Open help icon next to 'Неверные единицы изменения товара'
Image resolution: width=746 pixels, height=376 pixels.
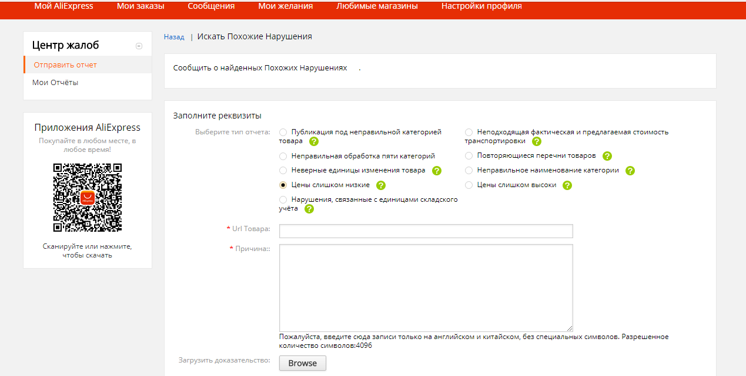pyautogui.click(x=437, y=171)
